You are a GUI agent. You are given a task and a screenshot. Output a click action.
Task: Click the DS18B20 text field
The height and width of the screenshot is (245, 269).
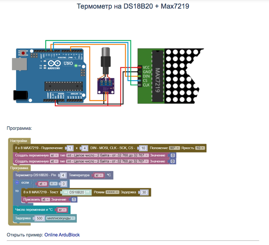[76, 192]
